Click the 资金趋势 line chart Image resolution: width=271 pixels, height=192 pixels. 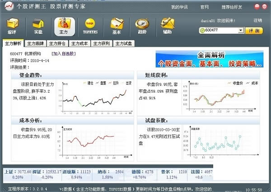click(x=95, y=98)
